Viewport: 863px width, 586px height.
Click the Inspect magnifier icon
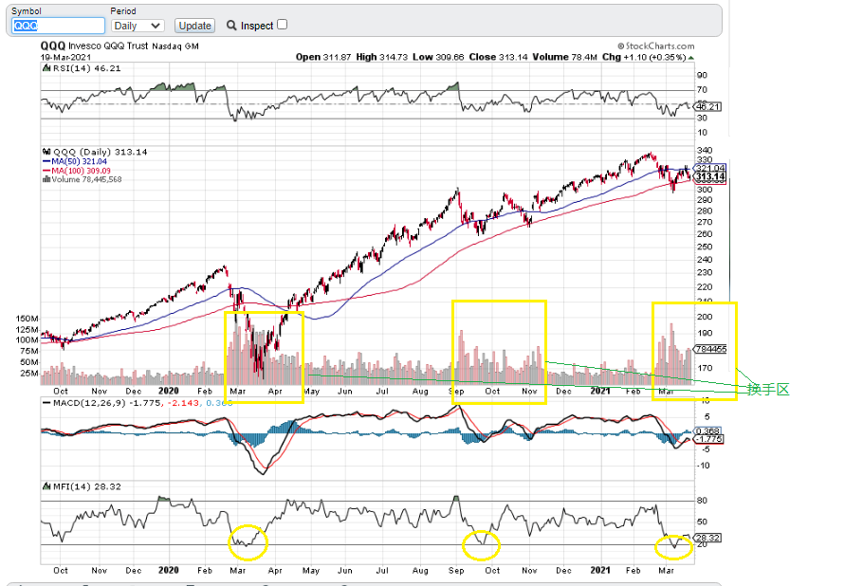[231, 26]
